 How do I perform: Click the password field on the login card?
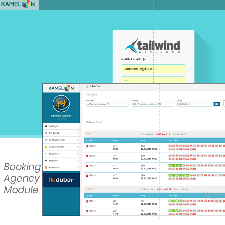(x=153, y=80)
